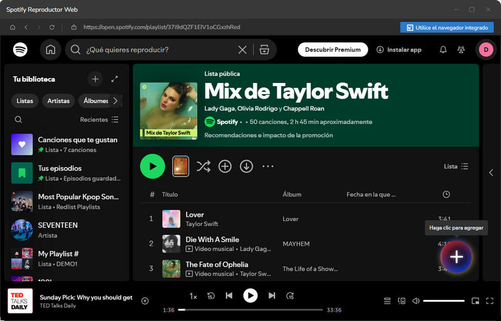Click the episode progress bar

(250, 310)
